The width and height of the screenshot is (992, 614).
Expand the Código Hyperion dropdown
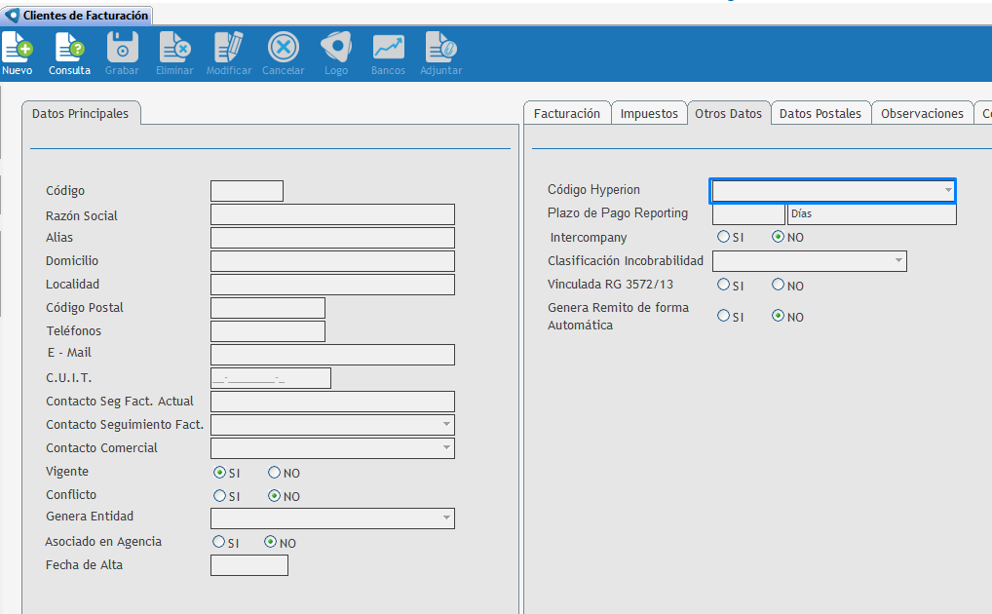click(x=948, y=190)
